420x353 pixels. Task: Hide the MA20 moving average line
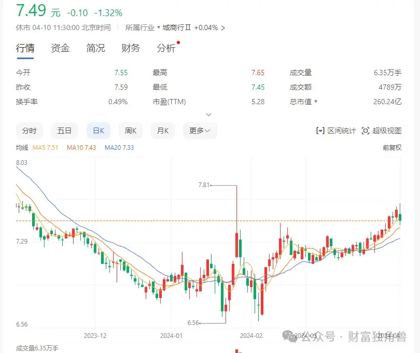point(119,147)
